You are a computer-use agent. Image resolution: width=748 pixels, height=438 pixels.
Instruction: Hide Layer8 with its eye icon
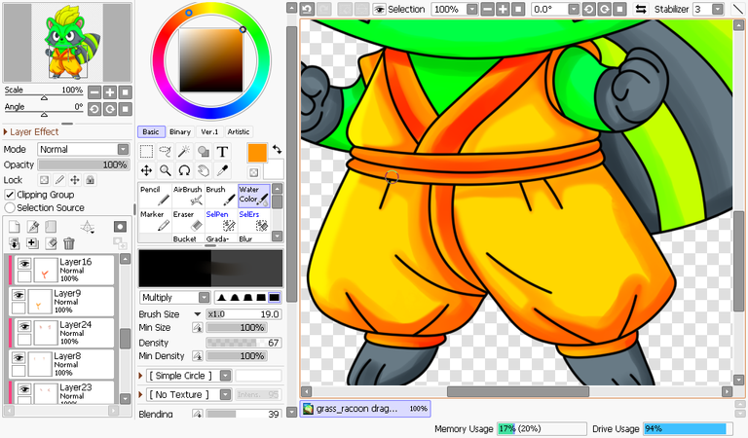click(19, 357)
